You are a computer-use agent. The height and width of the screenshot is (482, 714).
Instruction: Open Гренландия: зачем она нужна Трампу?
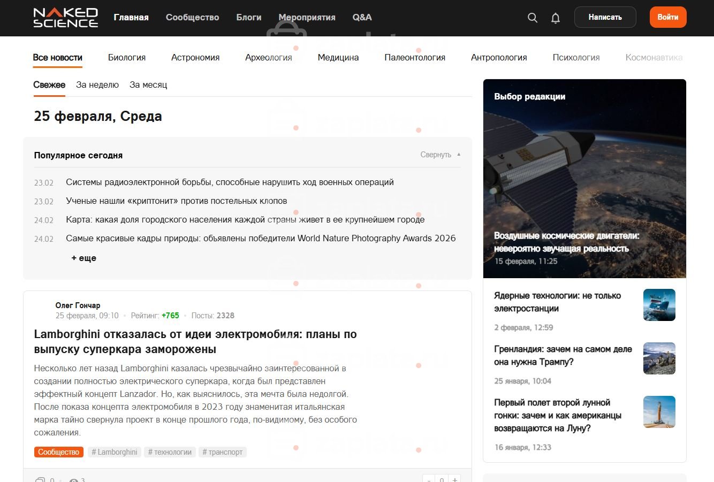tap(563, 356)
